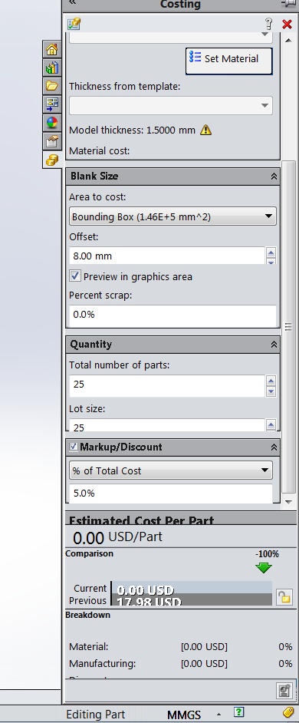Collapse the Quantity section
The image size is (299, 723).
coord(274,345)
